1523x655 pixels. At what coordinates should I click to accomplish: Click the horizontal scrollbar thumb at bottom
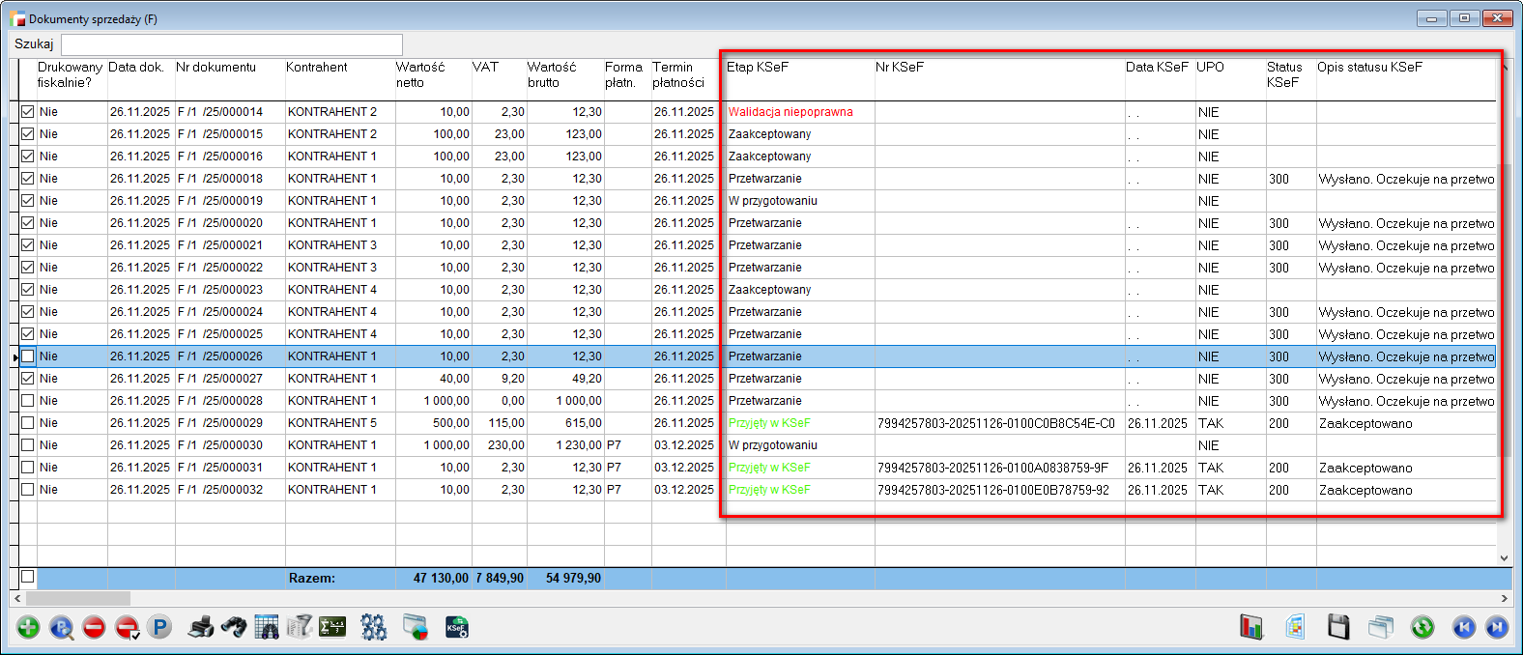point(77,599)
